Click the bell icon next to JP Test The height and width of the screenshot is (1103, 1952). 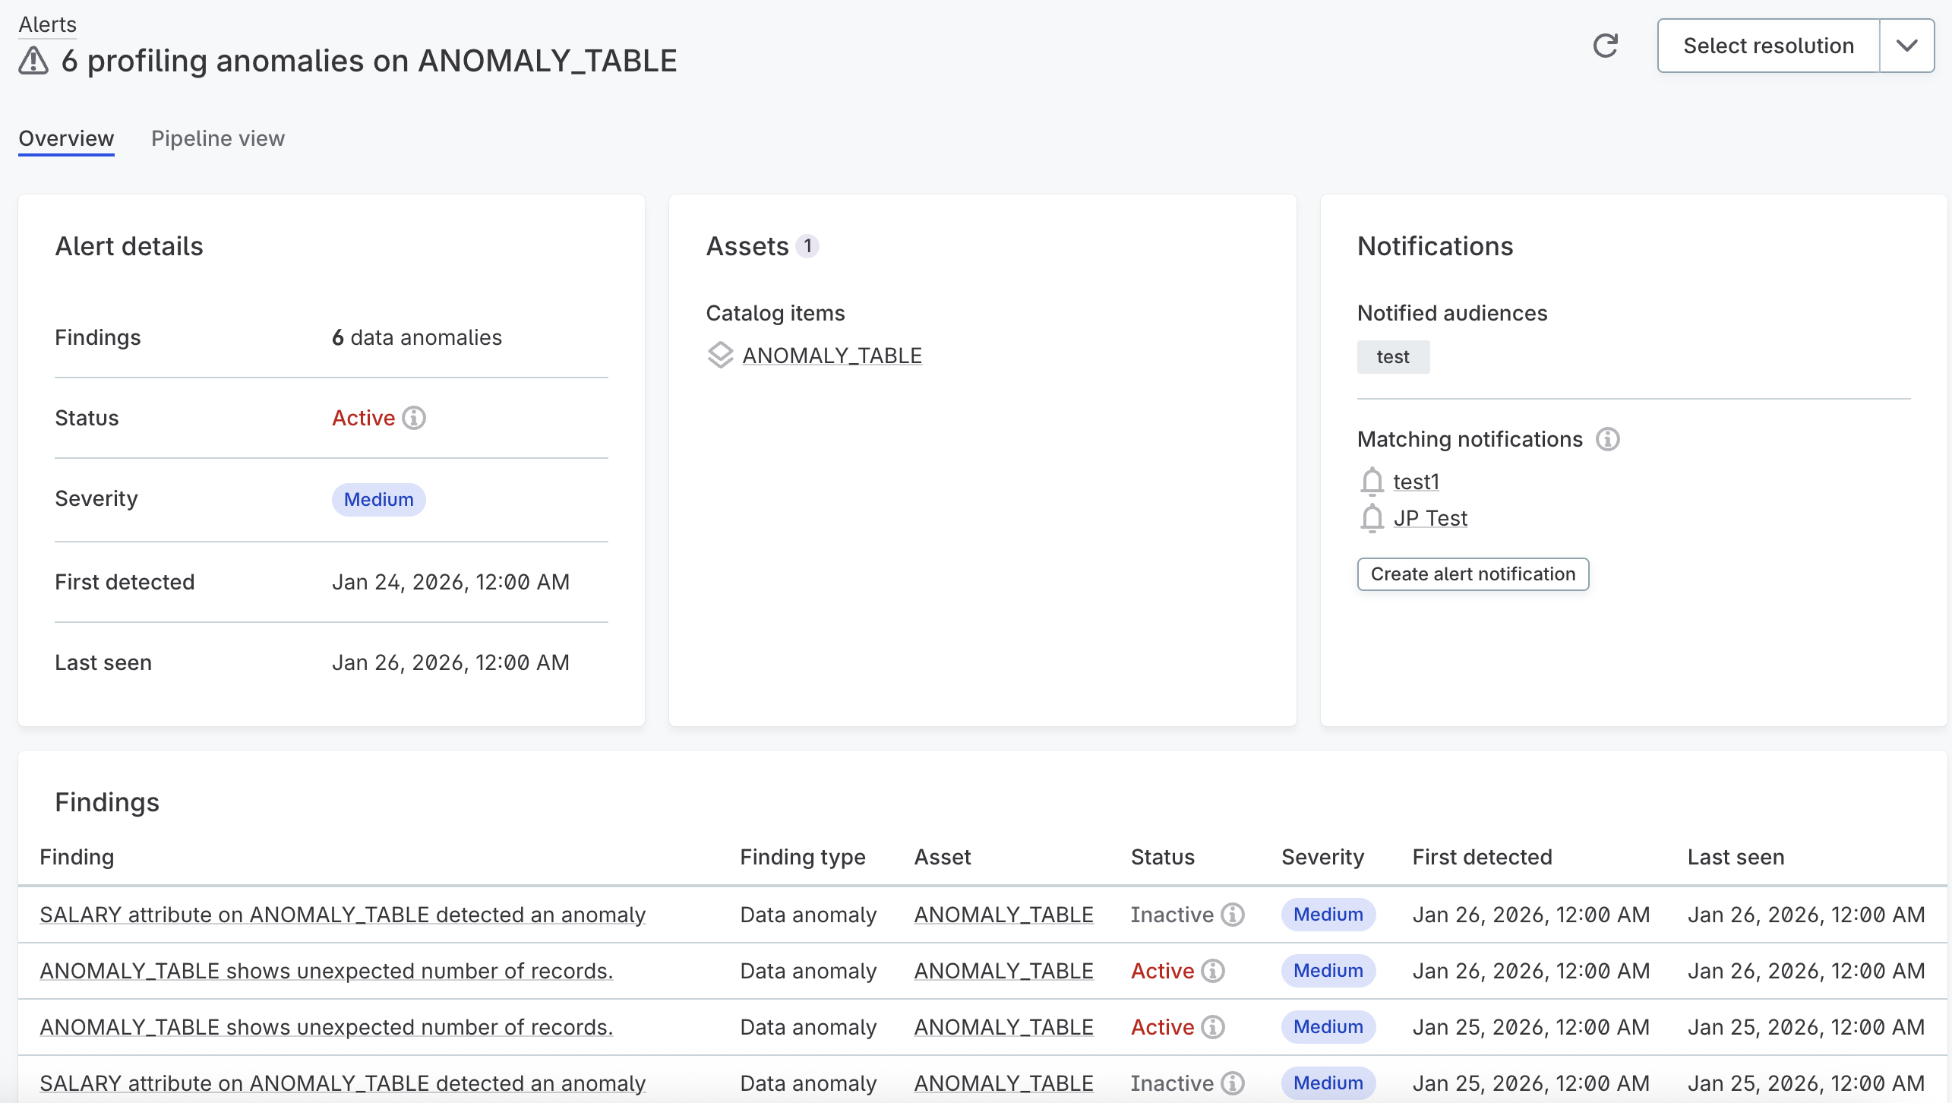[1372, 518]
